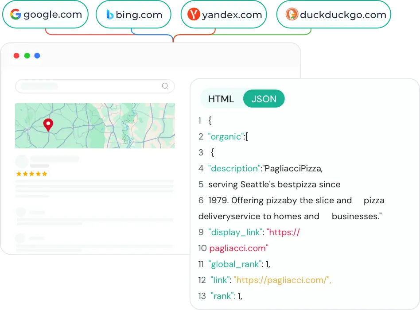Screen dimensions: 420x310
Task: Click the Yandex logo icon
Action: pos(194,14)
